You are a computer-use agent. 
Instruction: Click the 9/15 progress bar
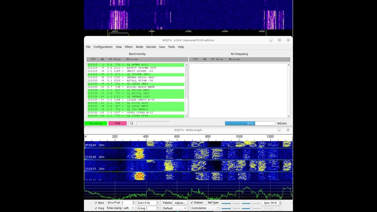click(250, 123)
